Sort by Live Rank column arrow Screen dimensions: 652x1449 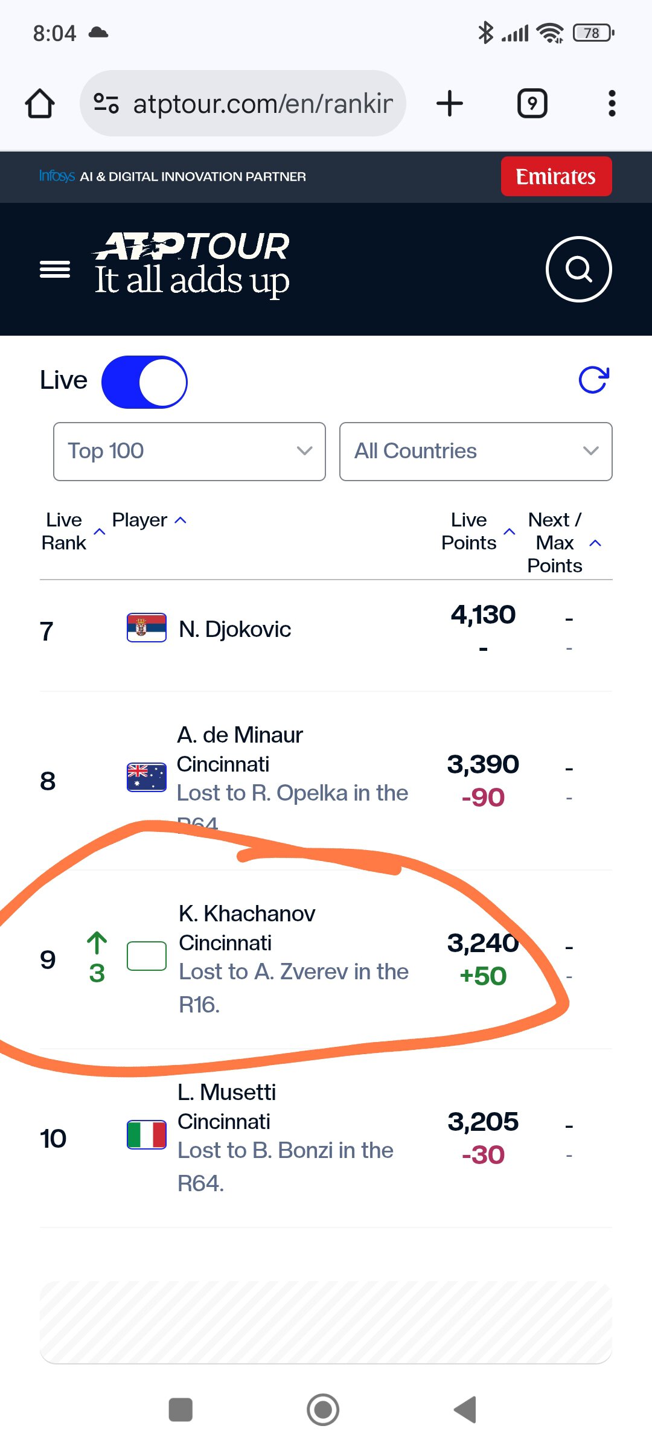click(x=100, y=531)
